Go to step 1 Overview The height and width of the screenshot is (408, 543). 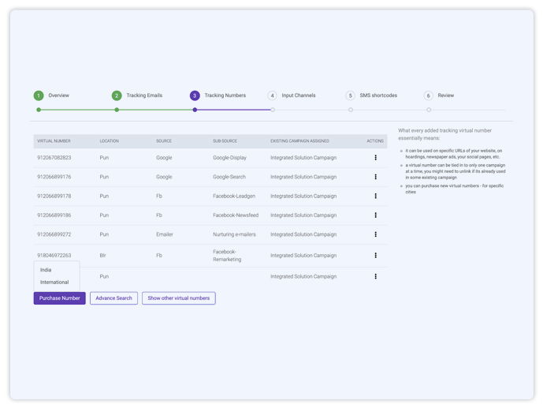point(51,95)
